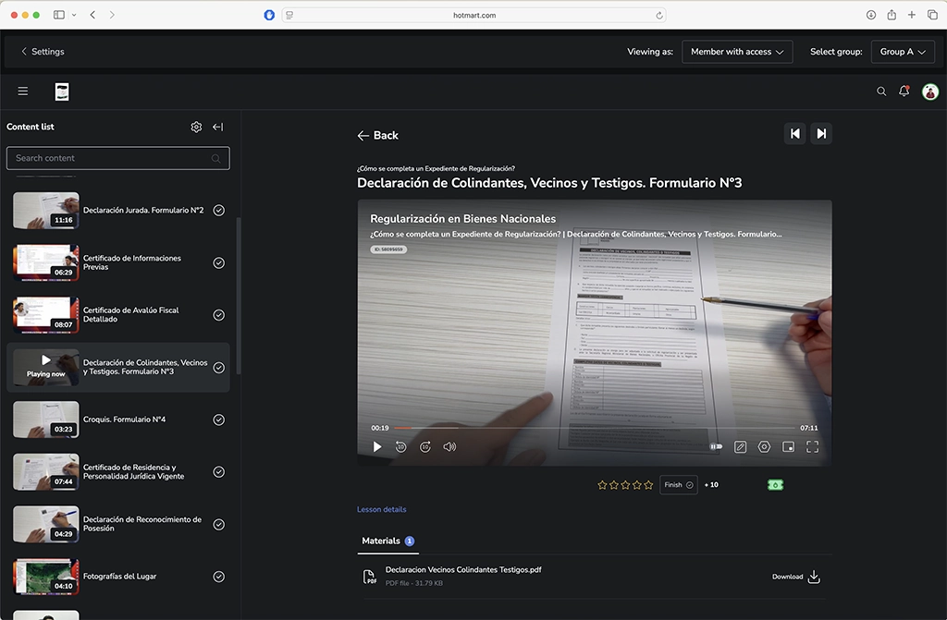The width and height of the screenshot is (947, 620).
Task: Rate the lesson with three stars
Action: [625, 485]
